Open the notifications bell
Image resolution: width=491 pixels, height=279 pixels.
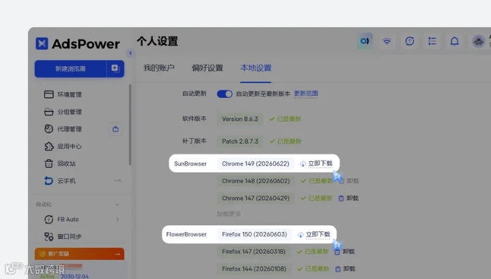(x=454, y=41)
